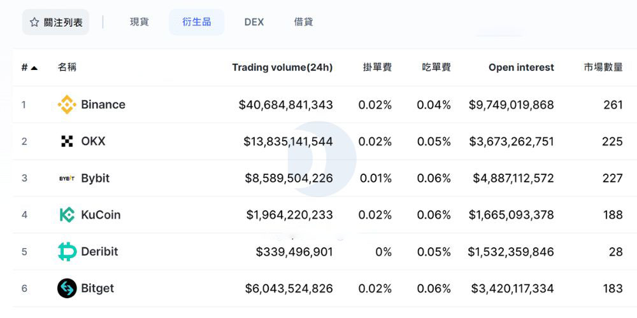Screen dimensions: 637x318
Task: Click OKX taker fee 0.05%
Action: pos(434,142)
